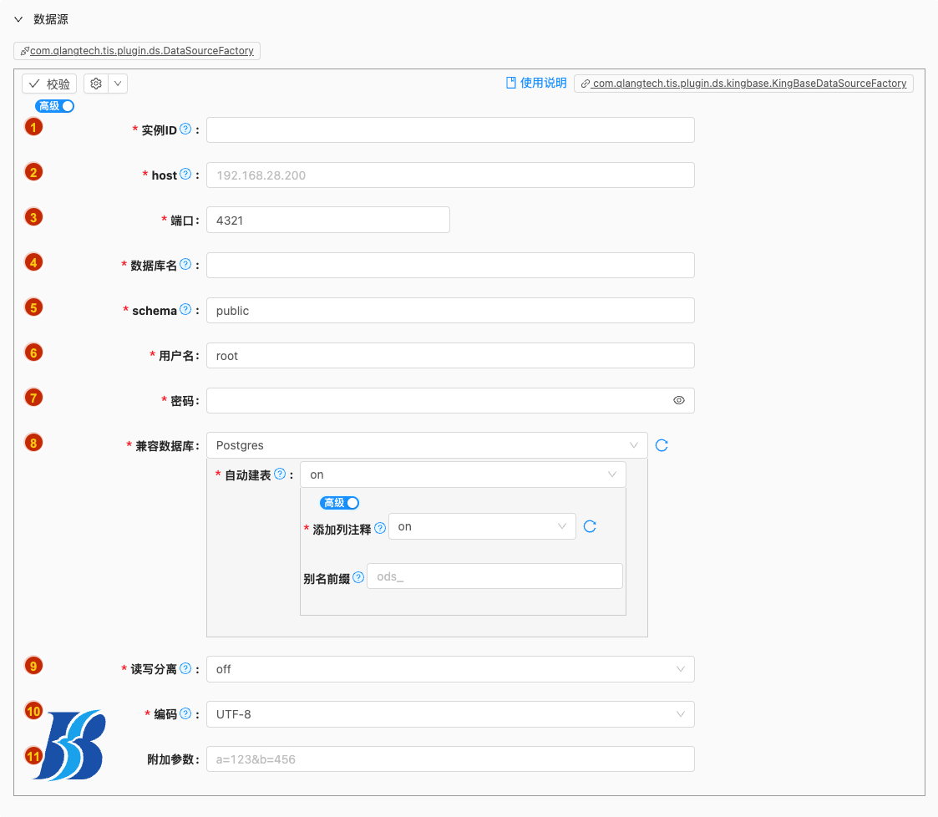Click the 实例ID input field
The image size is (938, 817).
click(449, 129)
